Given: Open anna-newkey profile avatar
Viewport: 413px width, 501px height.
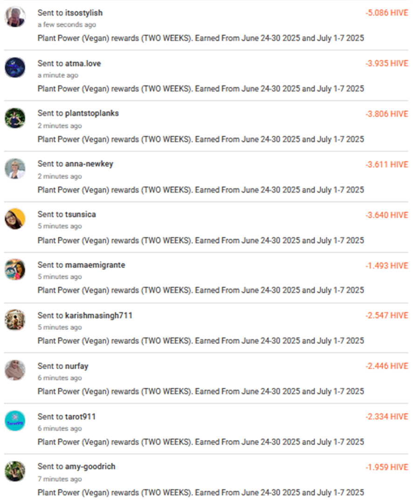Looking at the screenshot, I should [x=15, y=168].
